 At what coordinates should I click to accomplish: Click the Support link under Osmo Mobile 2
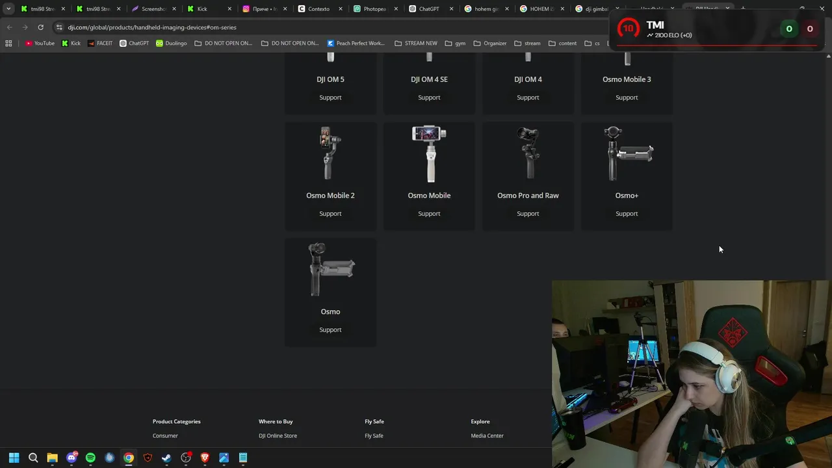pyautogui.click(x=330, y=214)
